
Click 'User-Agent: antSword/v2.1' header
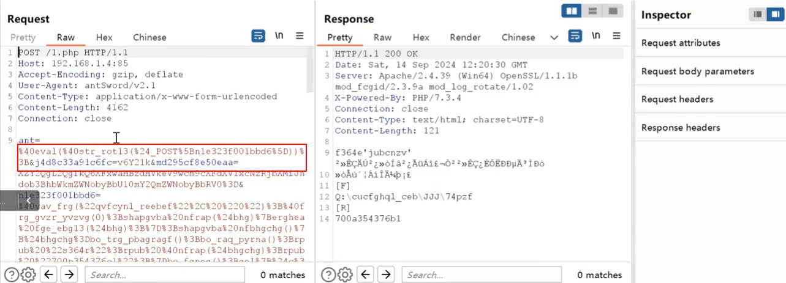[87, 86]
